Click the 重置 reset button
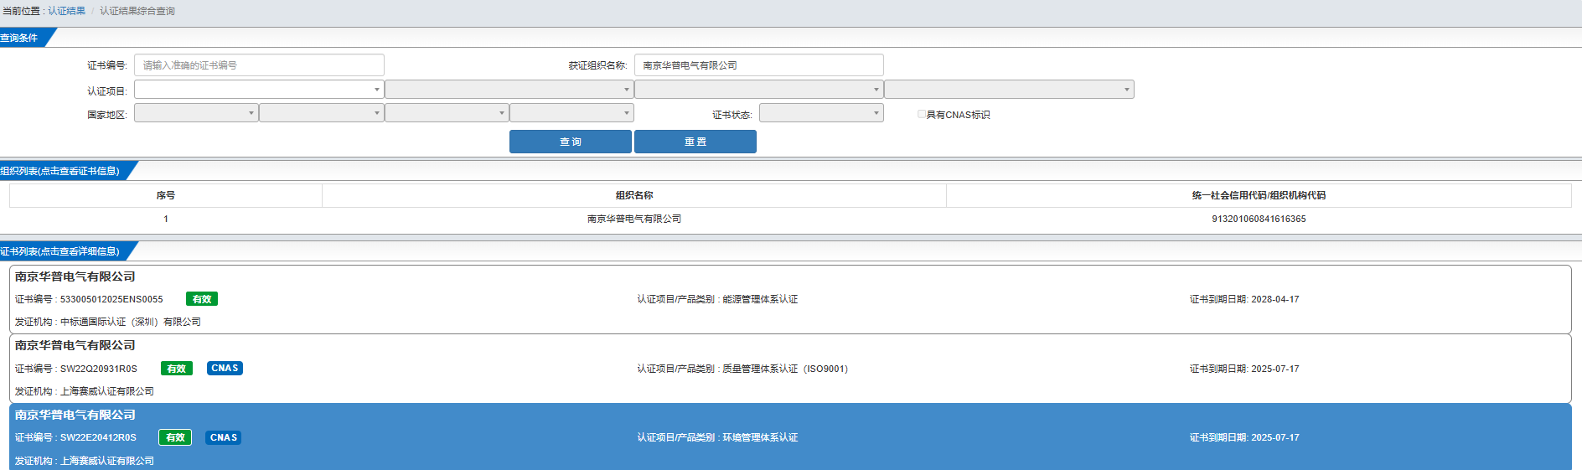This screenshot has width=1582, height=470. [x=695, y=142]
